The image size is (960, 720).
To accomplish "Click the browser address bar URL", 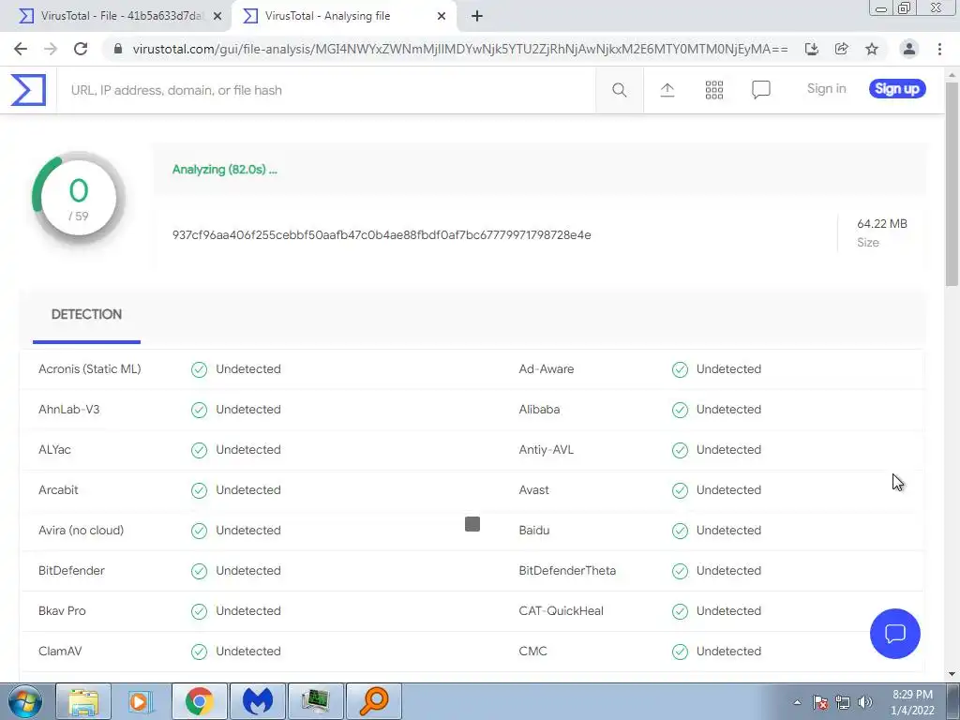I will pyautogui.click(x=459, y=49).
